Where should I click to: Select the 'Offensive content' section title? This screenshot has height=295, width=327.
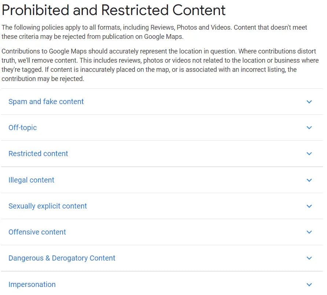pos(37,232)
